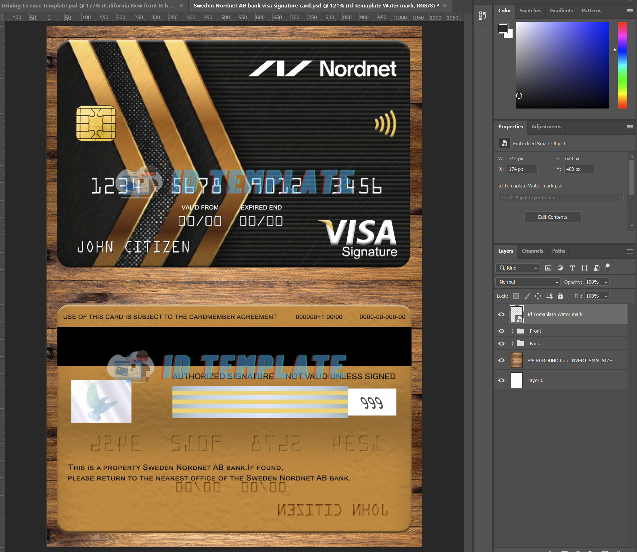Toggle layer filtering on or off
The width and height of the screenshot is (637, 552).
(607, 267)
